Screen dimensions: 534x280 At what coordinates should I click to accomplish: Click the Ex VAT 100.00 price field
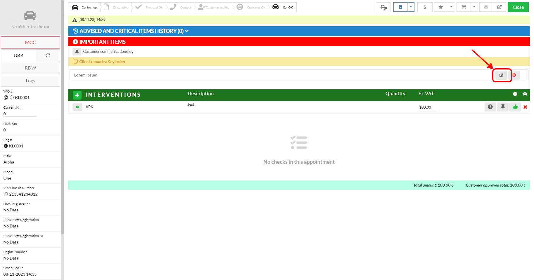[428, 107]
